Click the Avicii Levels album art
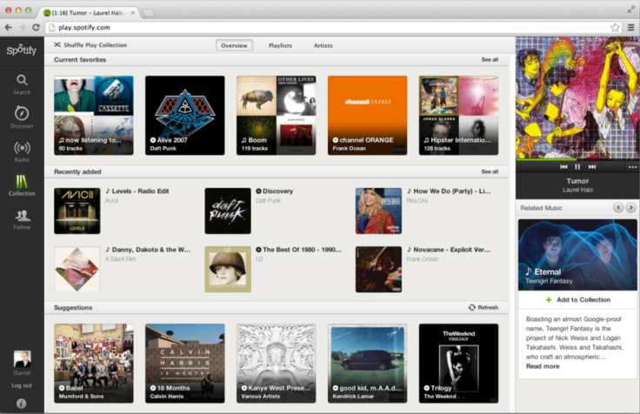This screenshot has width=640, height=414. tap(77, 210)
